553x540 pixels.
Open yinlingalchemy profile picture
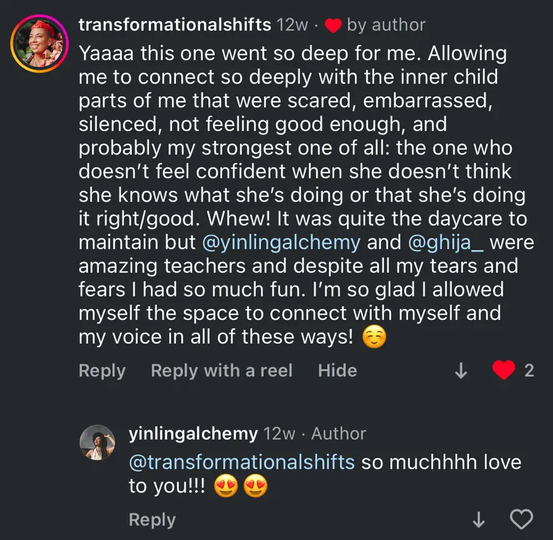tap(97, 442)
